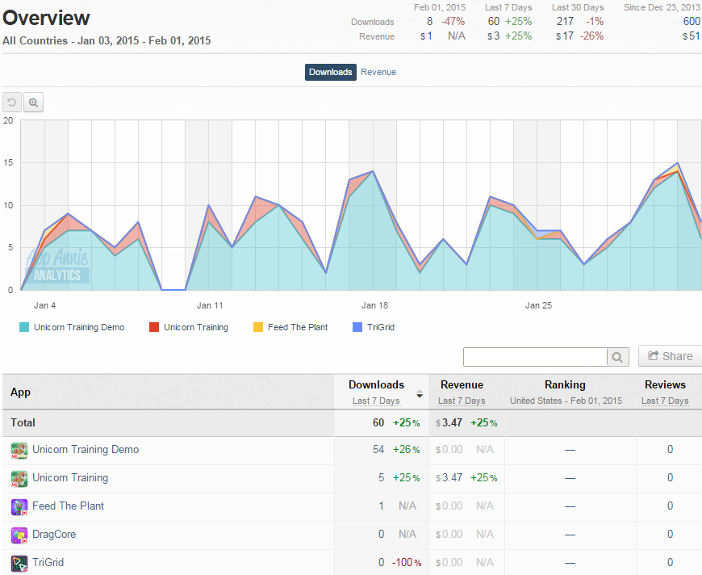Click Feed The Plant legend label
This screenshot has width=702, height=575.
[x=298, y=327]
